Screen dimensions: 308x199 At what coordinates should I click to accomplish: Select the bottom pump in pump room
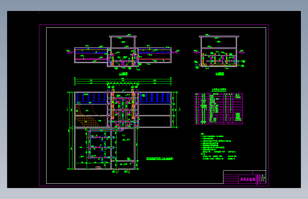[x=102, y=159]
